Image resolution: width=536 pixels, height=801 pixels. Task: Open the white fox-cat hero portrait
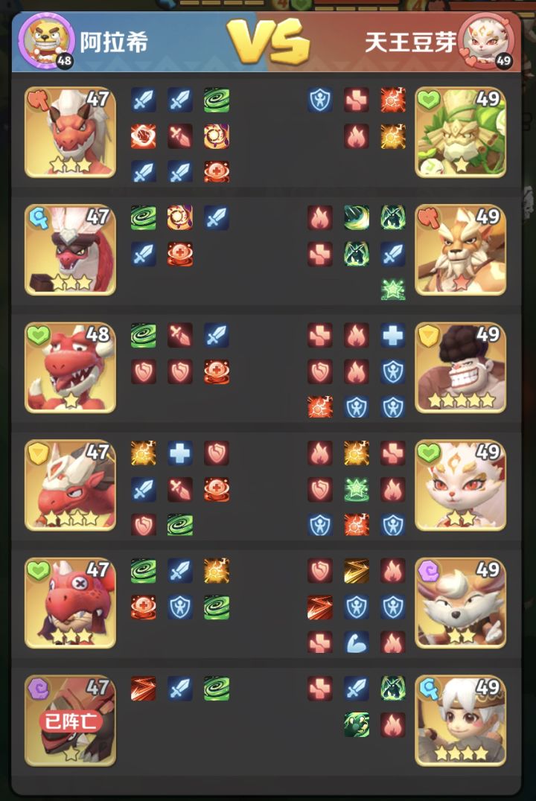[x=460, y=485]
